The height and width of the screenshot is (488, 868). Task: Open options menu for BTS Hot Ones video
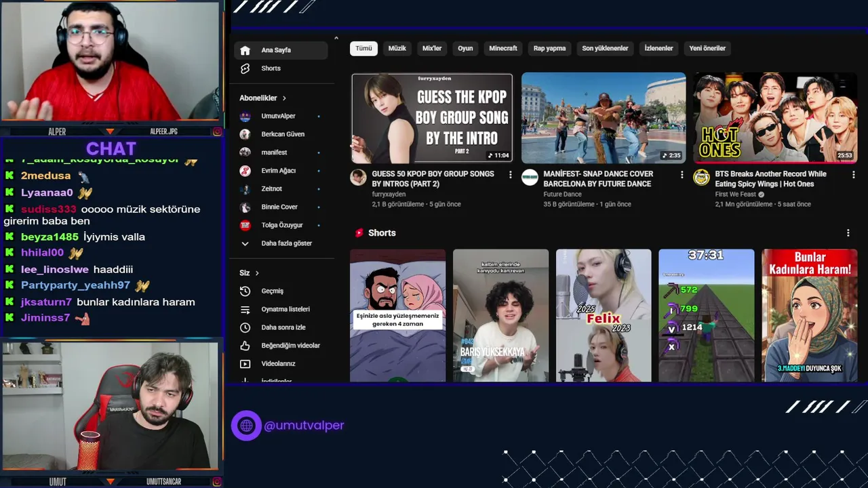853,175
